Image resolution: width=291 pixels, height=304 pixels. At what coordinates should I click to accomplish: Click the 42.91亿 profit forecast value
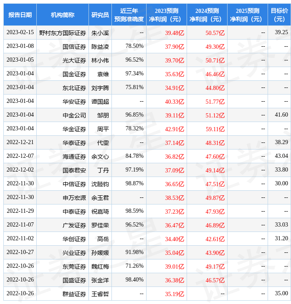click(175, 129)
